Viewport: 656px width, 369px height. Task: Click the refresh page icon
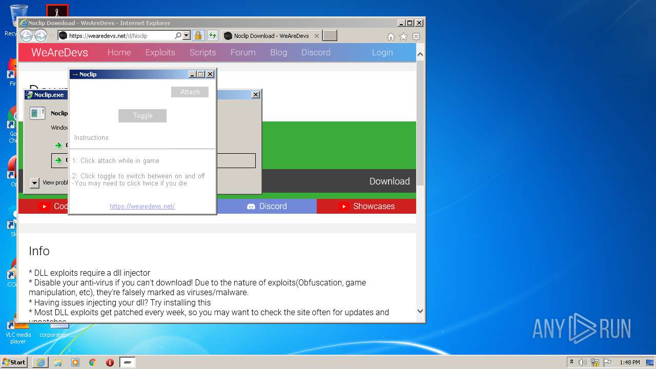(212, 35)
